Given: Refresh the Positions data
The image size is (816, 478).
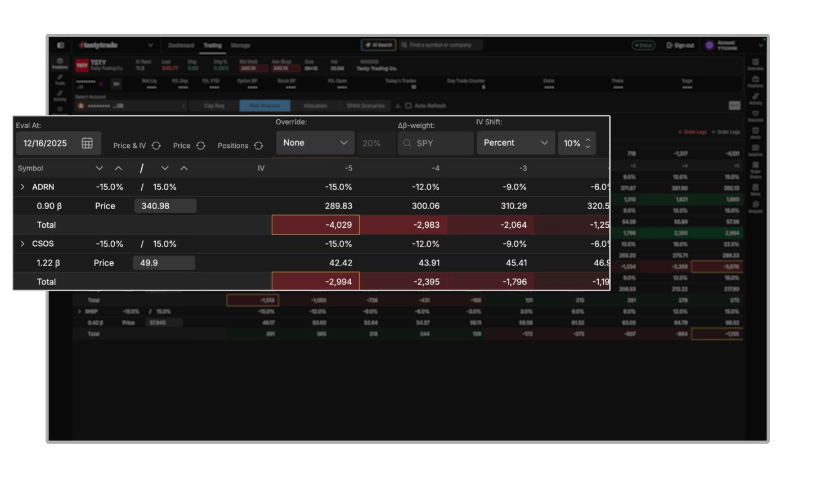Looking at the screenshot, I should 258,145.
